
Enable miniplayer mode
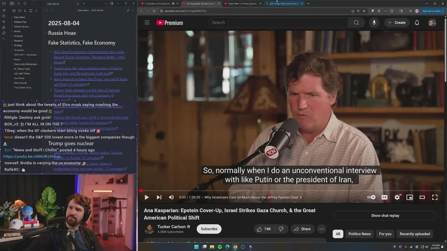click(410, 197)
